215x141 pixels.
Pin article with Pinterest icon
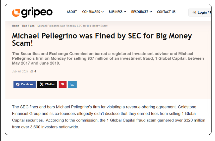click(63, 84)
